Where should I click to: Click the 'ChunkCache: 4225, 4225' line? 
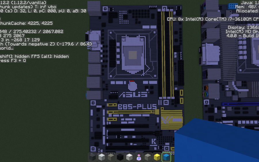tap(26, 23)
